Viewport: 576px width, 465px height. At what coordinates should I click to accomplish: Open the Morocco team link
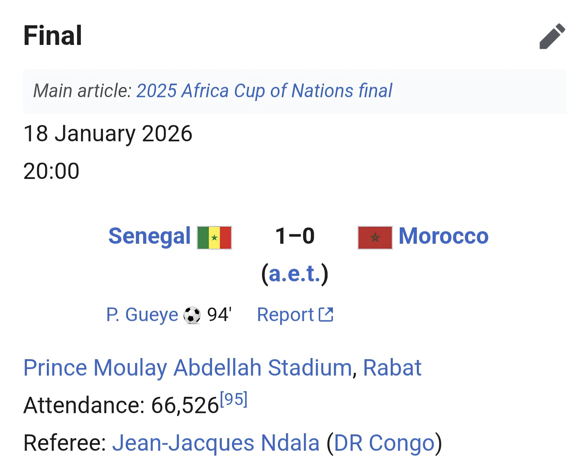[443, 236]
